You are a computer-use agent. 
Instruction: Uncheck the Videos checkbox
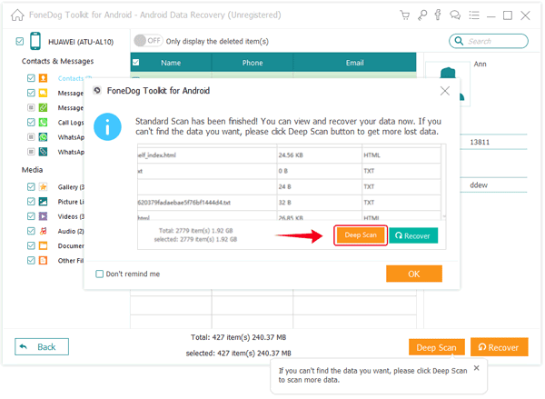[x=31, y=216]
